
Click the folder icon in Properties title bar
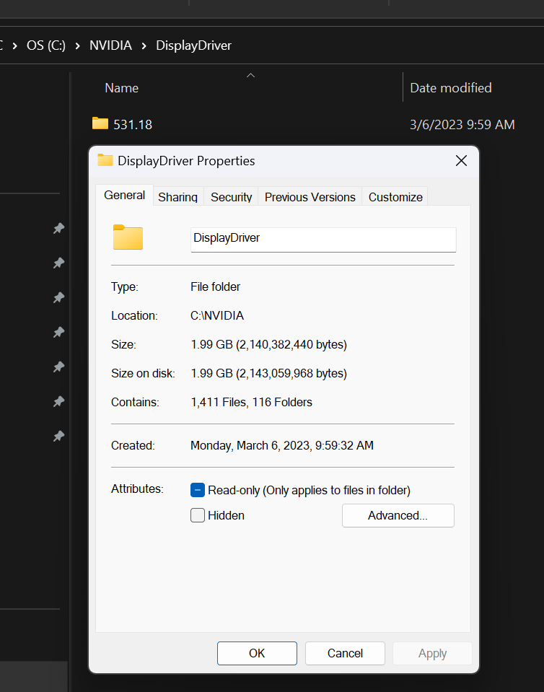[105, 161]
